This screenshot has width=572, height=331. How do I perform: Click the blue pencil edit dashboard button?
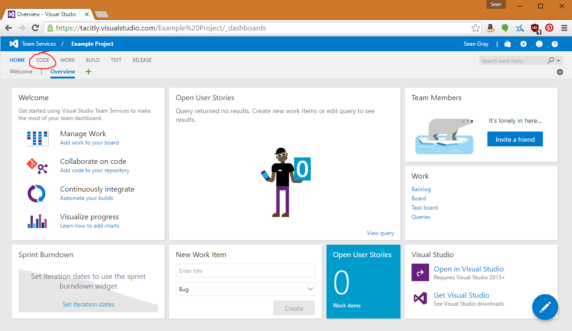[545, 307]
